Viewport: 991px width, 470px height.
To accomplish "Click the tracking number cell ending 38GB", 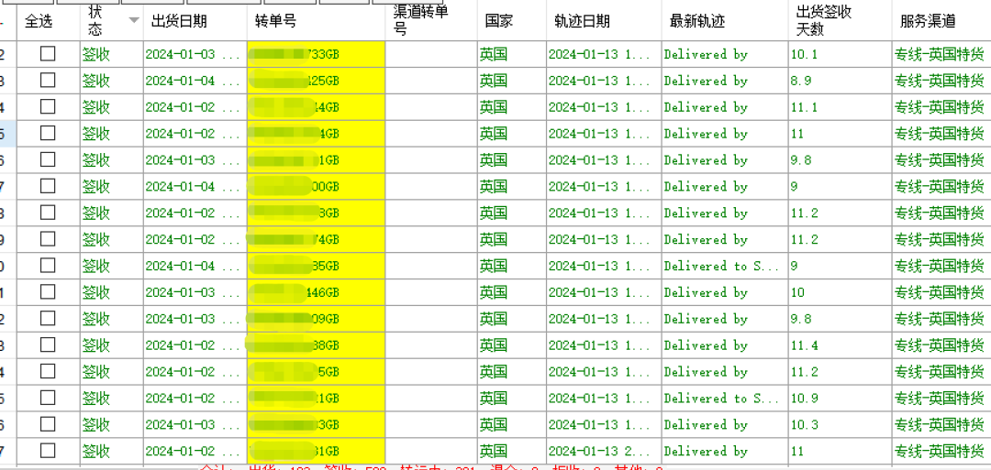I will click(316, 345).
